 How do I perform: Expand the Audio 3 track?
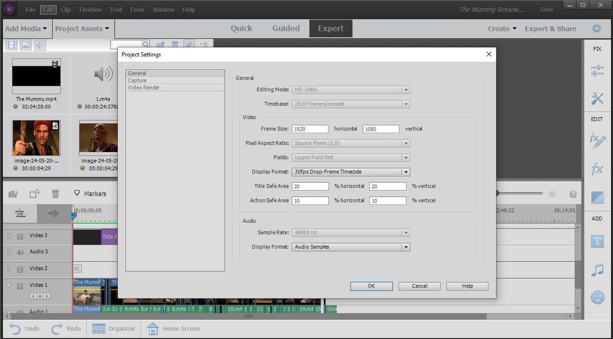[9, 252]
